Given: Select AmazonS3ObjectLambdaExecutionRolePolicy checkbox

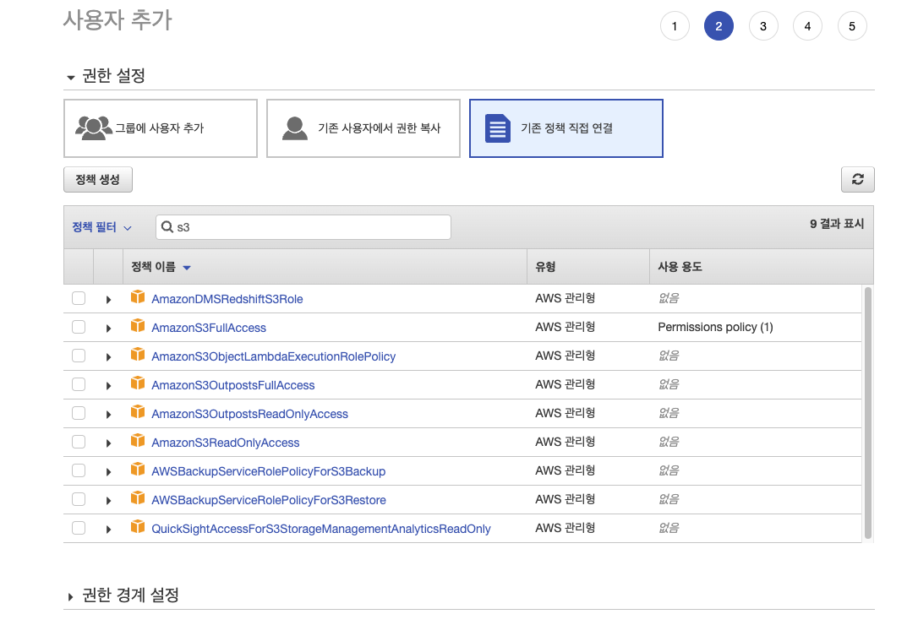Looking at the screenshot, I should click(79, 356).
